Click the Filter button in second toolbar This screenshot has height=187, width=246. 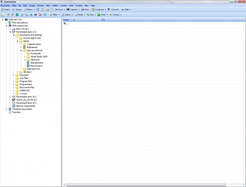point(54,15)
